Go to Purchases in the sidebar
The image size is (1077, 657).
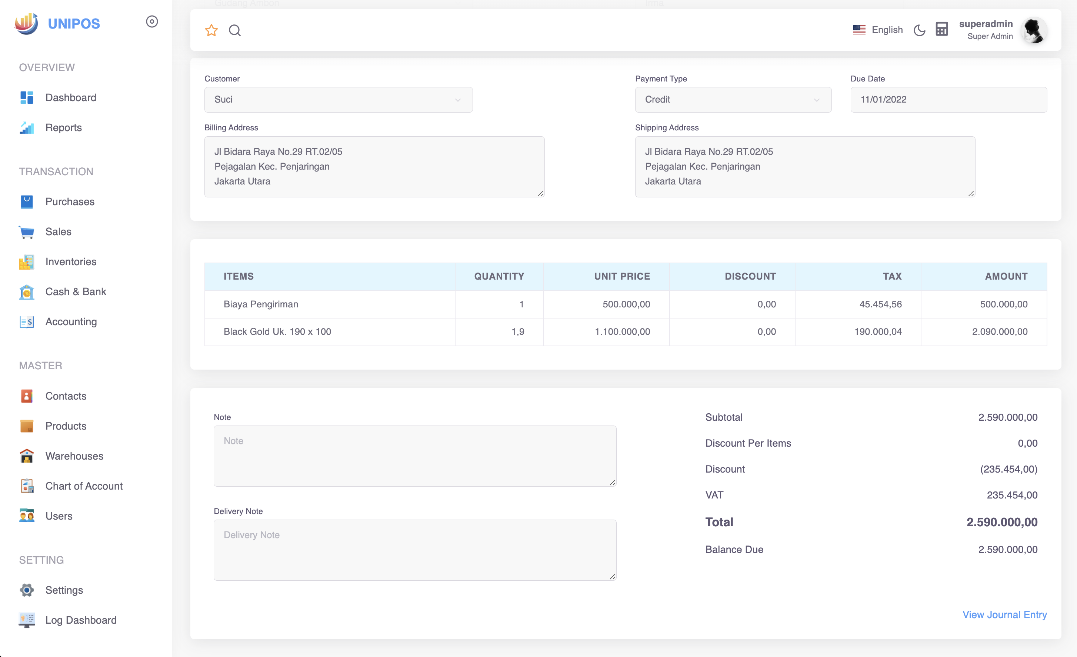[70, 201]
